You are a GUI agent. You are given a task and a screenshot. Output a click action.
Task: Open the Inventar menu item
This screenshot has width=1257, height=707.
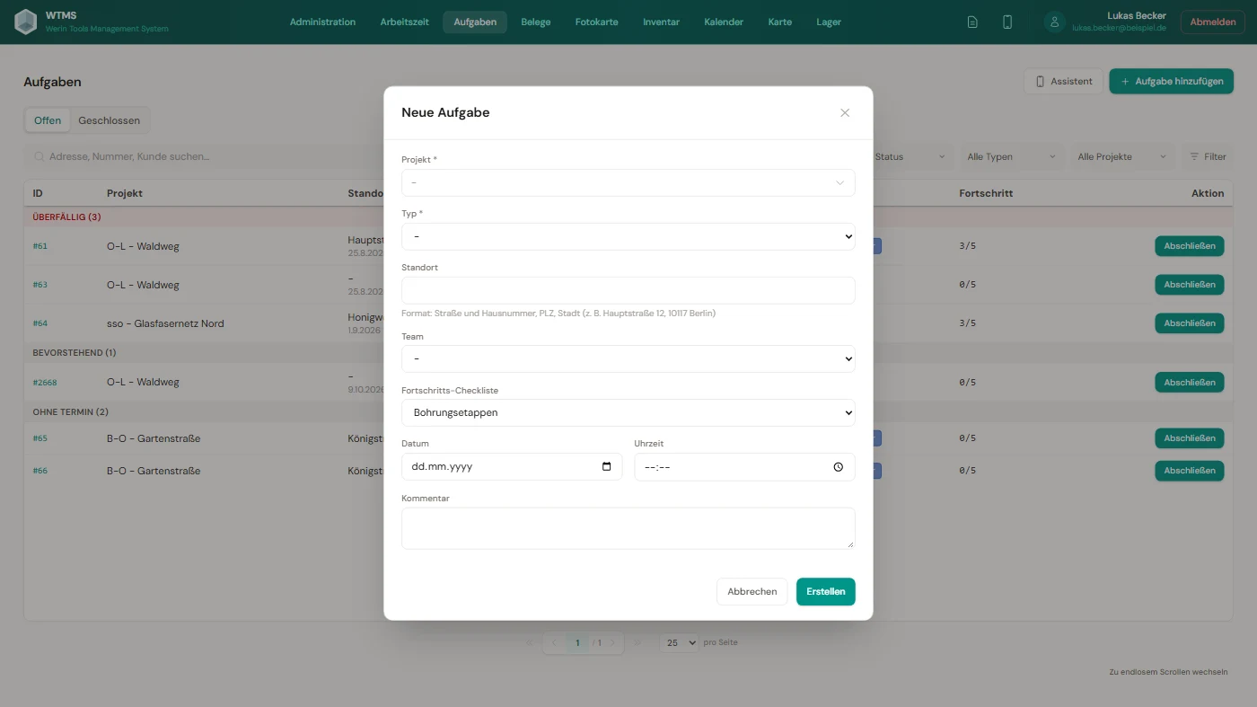pyautogui.click(x=661, y=22)
